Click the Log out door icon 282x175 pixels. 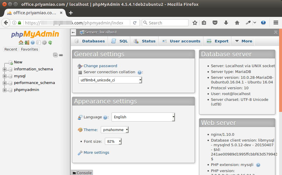point(27,42)
